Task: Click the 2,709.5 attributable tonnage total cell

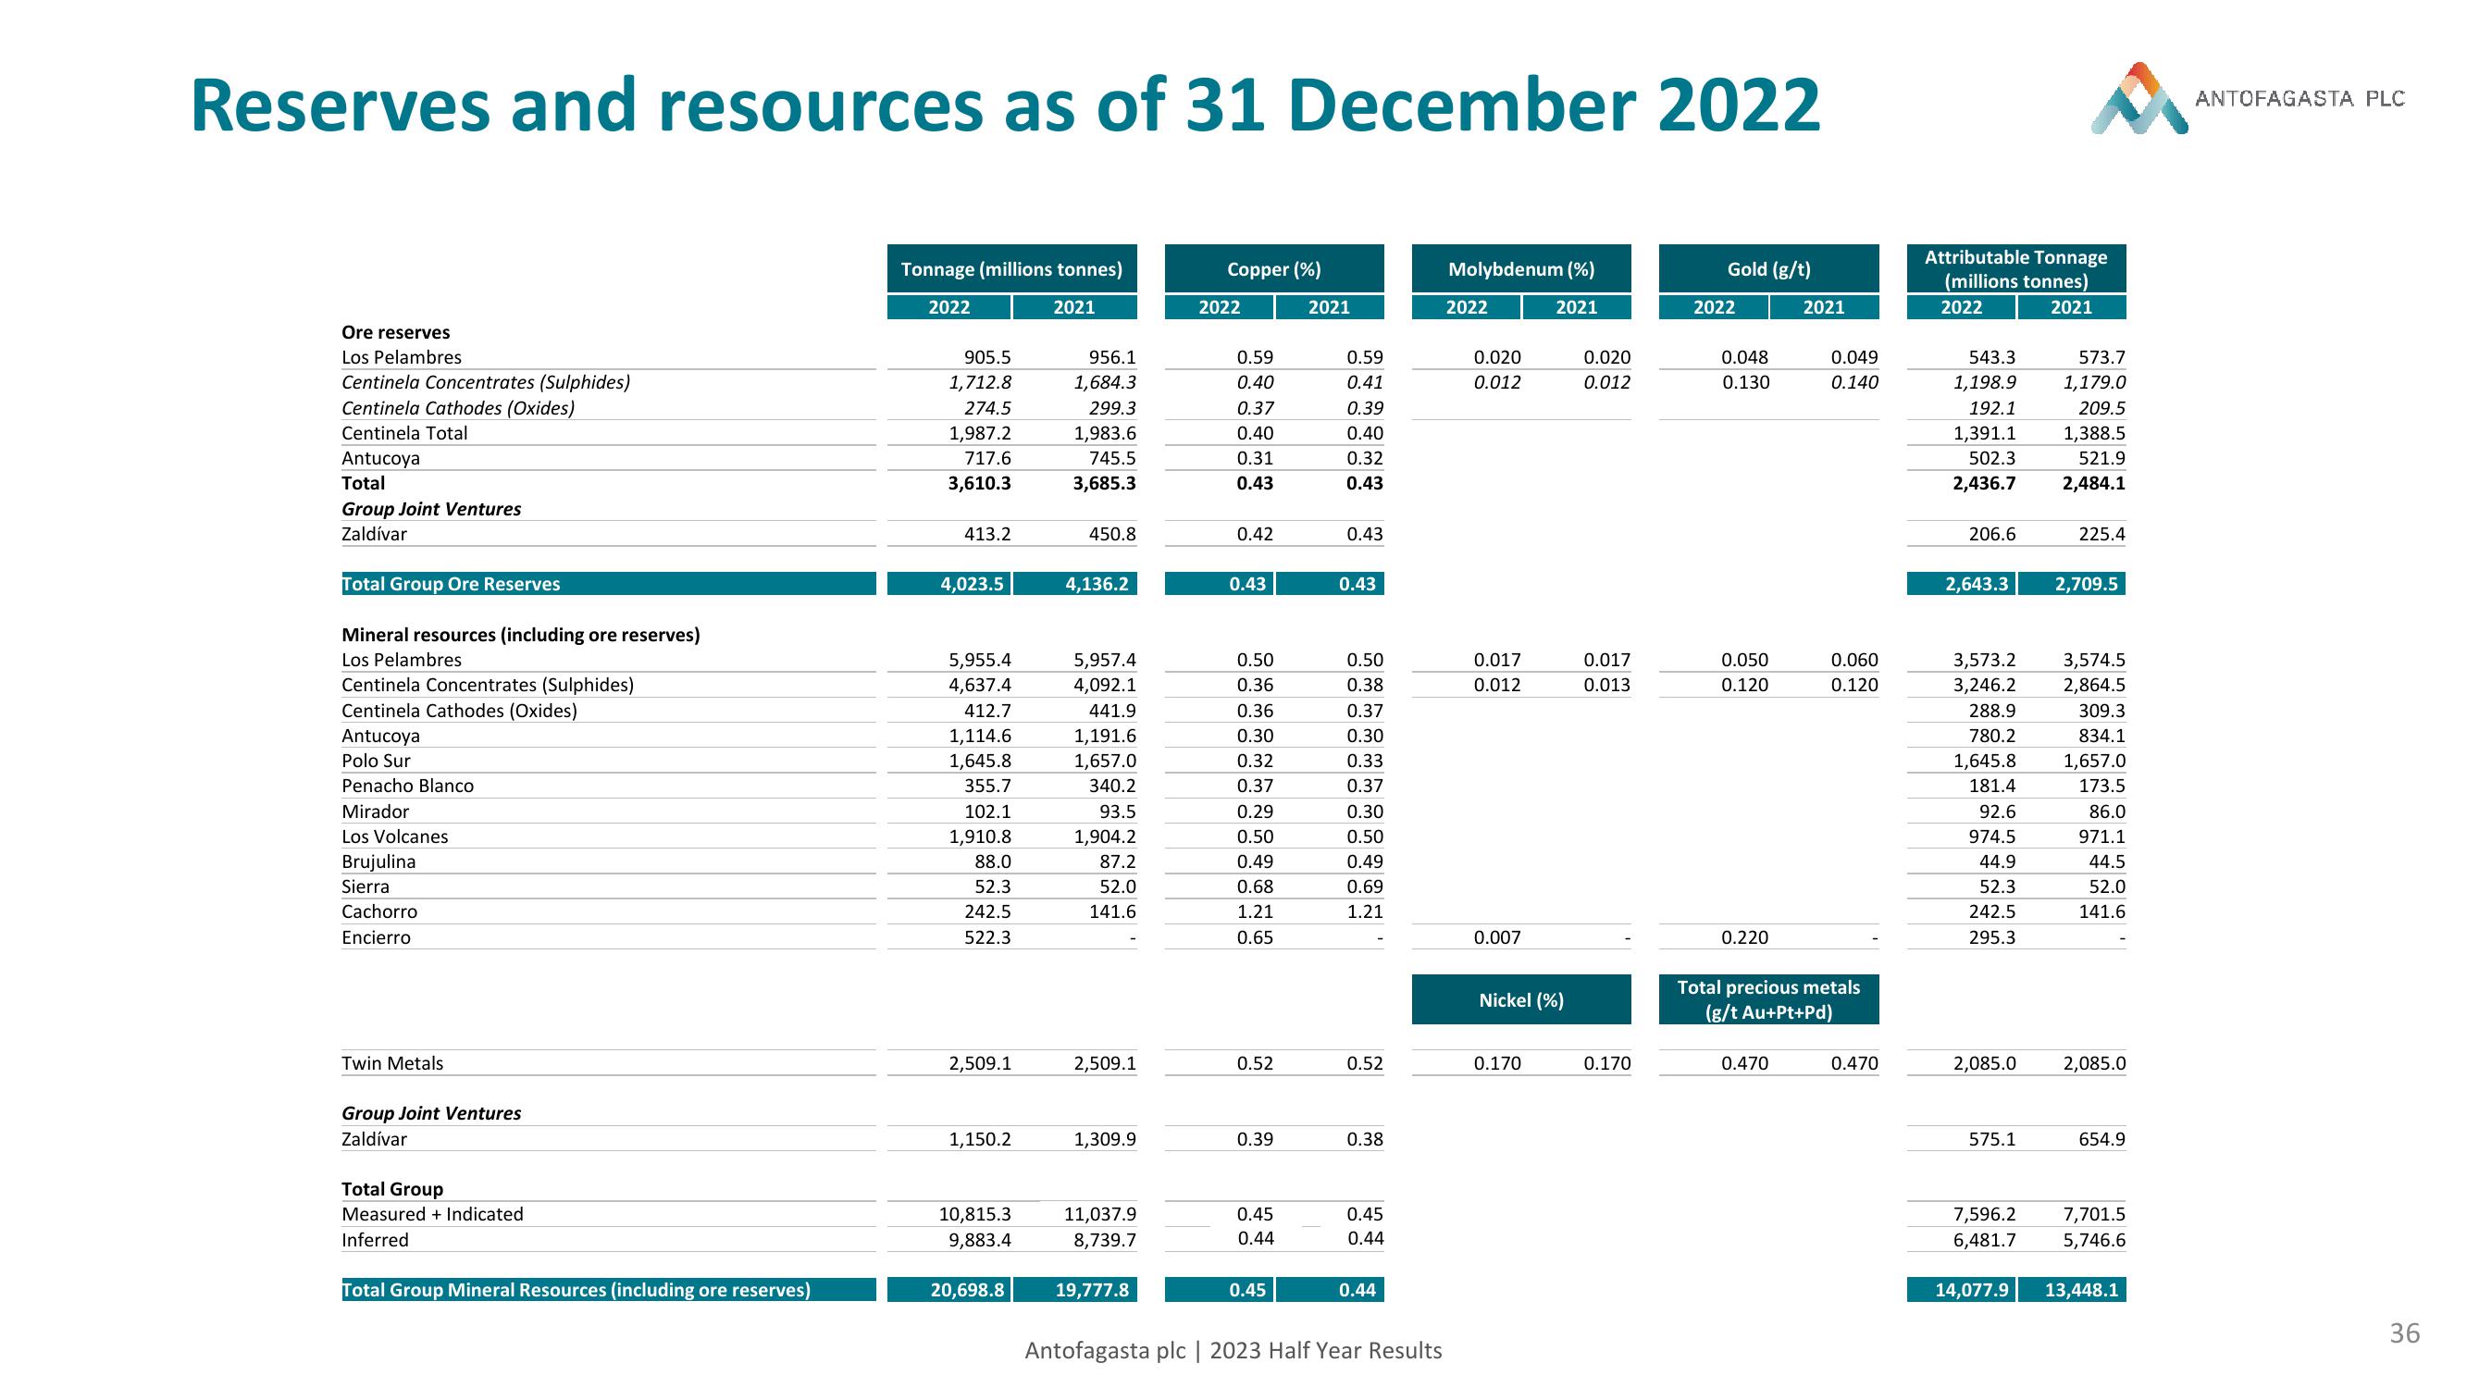Action: pos(2072,583)
